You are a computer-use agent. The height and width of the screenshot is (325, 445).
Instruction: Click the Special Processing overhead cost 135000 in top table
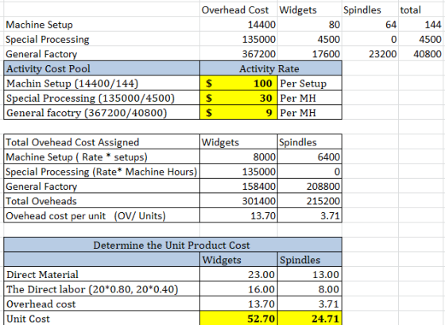[238, 39]
